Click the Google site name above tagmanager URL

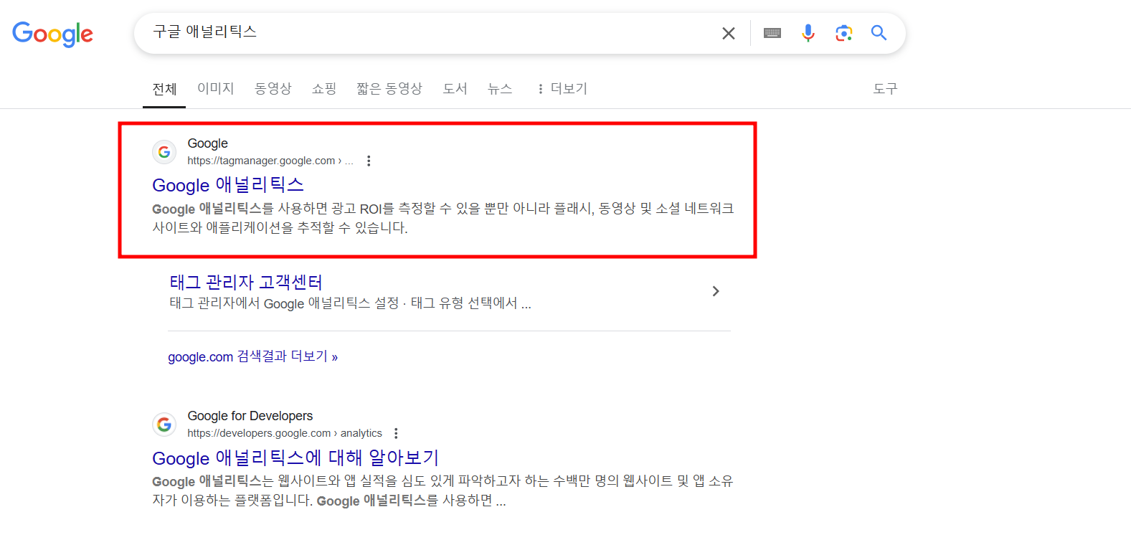pos(208,143)
